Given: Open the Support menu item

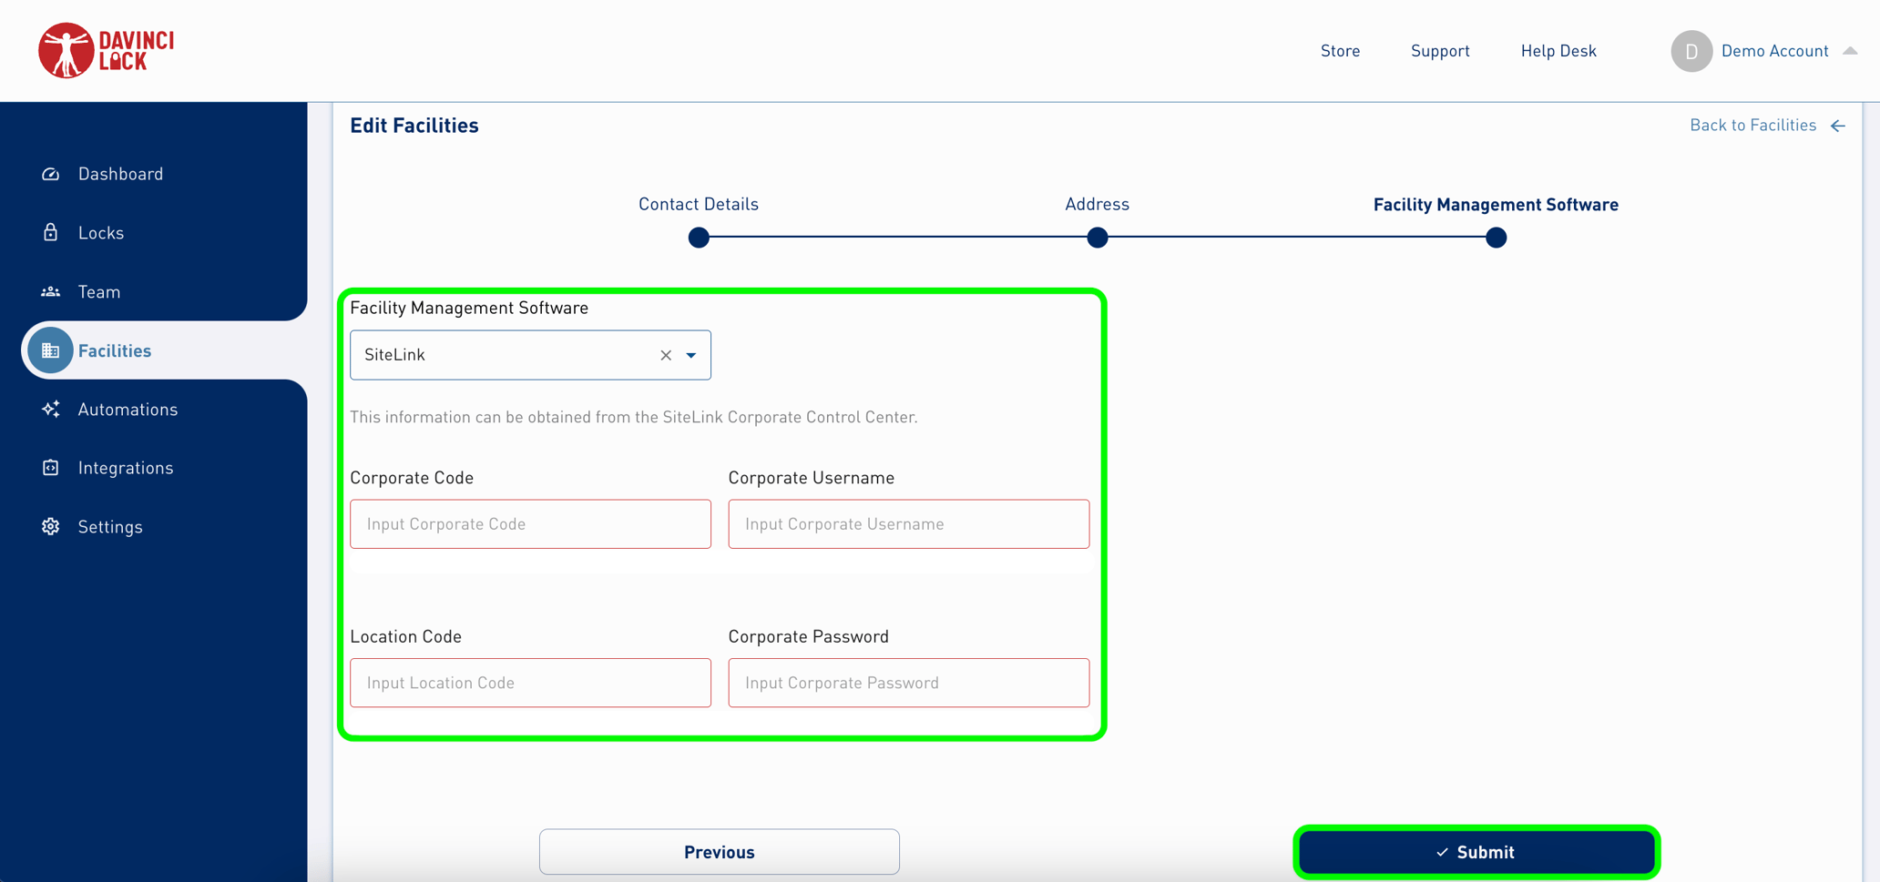Looking at the screenshot, I should [x=1440, y=51].
